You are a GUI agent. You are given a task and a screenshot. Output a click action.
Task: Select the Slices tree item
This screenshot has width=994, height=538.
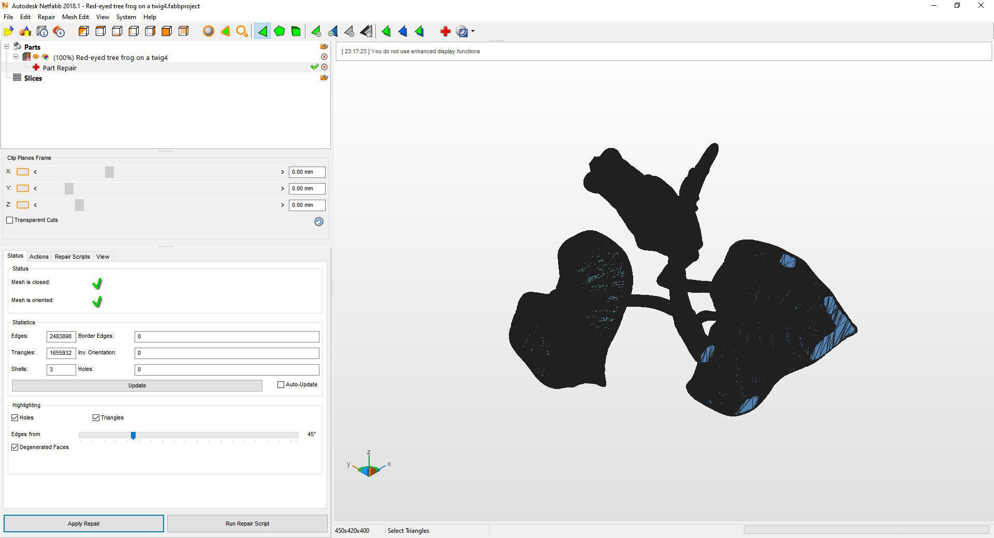pyautogui.click(x=33, y=78)
